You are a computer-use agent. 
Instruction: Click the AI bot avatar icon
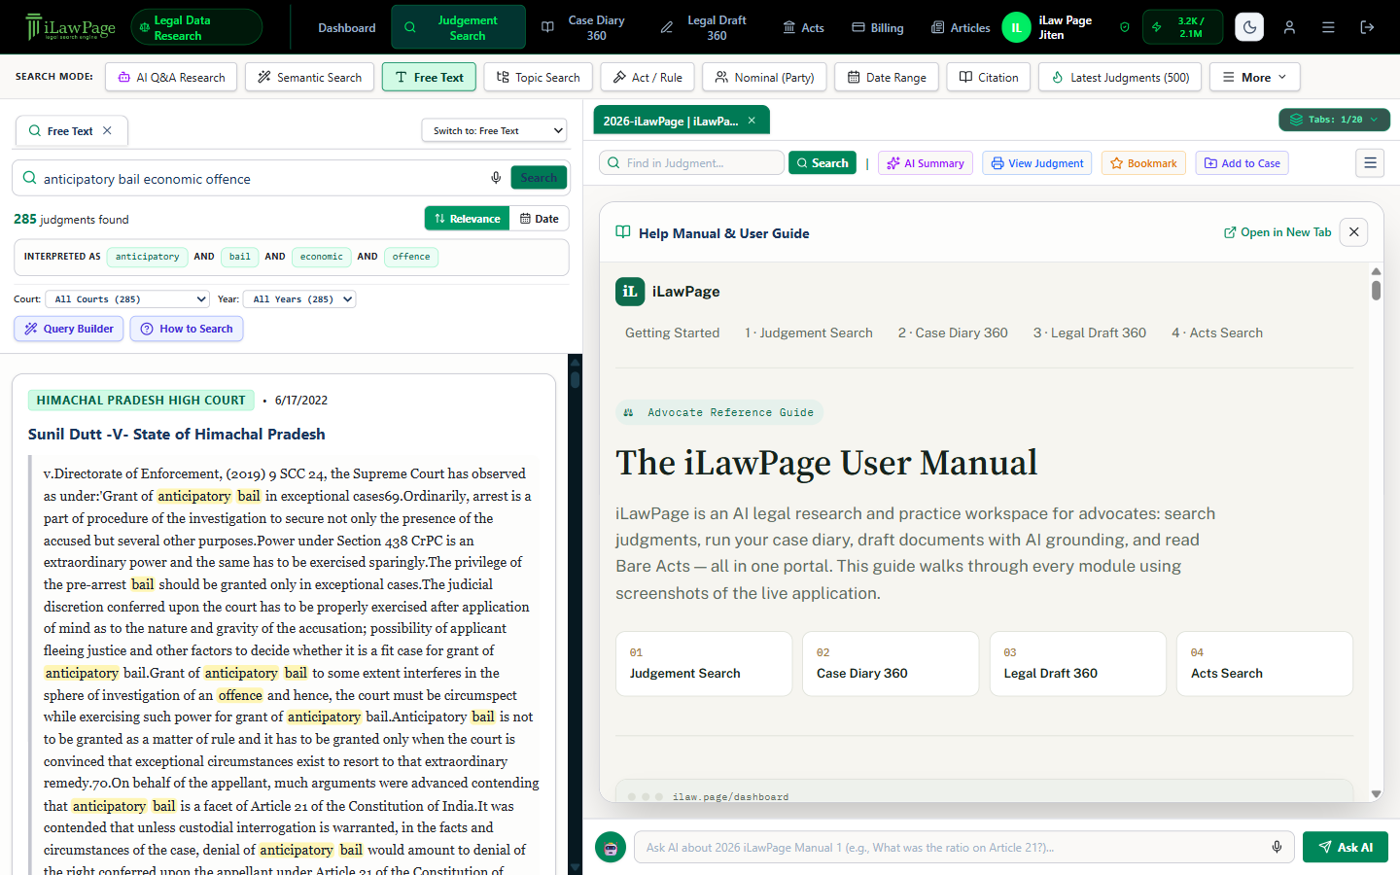(611, 847)
